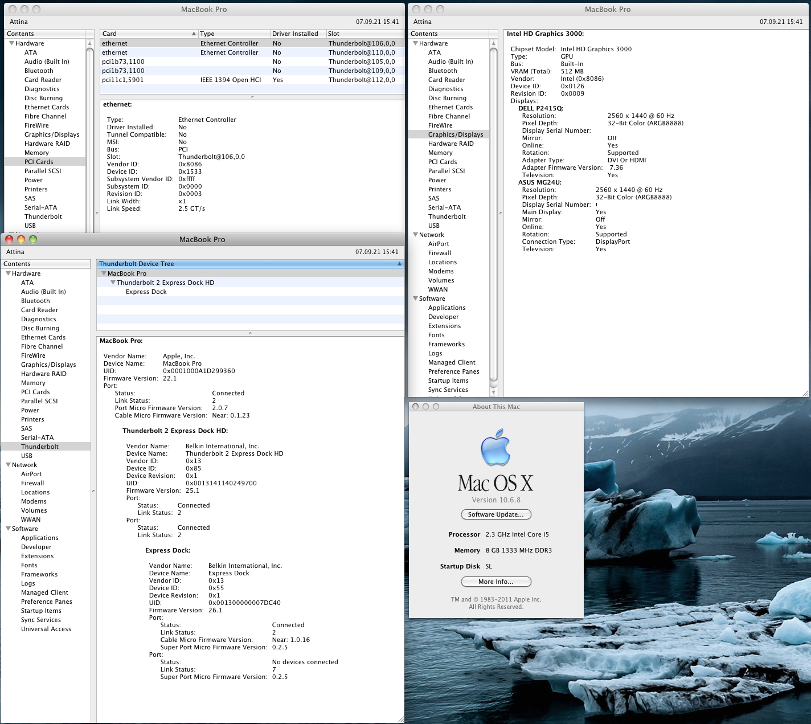Select the pci1b73,1100 row at Thunderbolt@105,0,0
The image size is (811, 724).
coord(252,62)
